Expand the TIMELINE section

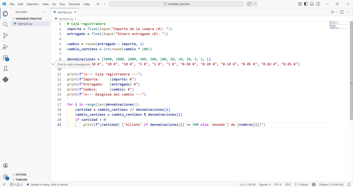(21, 179)
